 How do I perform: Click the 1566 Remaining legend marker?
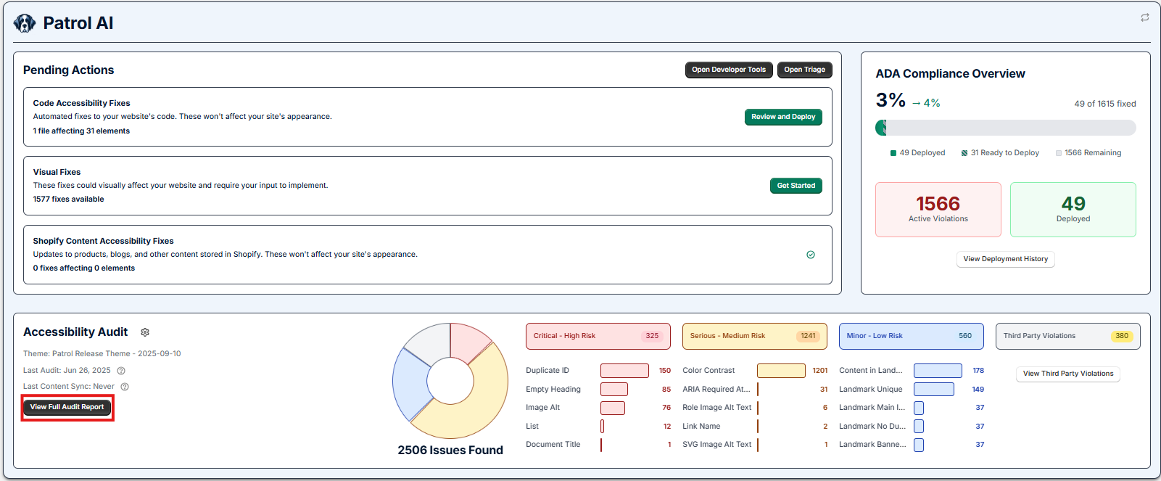click(x=1059, y=153)
